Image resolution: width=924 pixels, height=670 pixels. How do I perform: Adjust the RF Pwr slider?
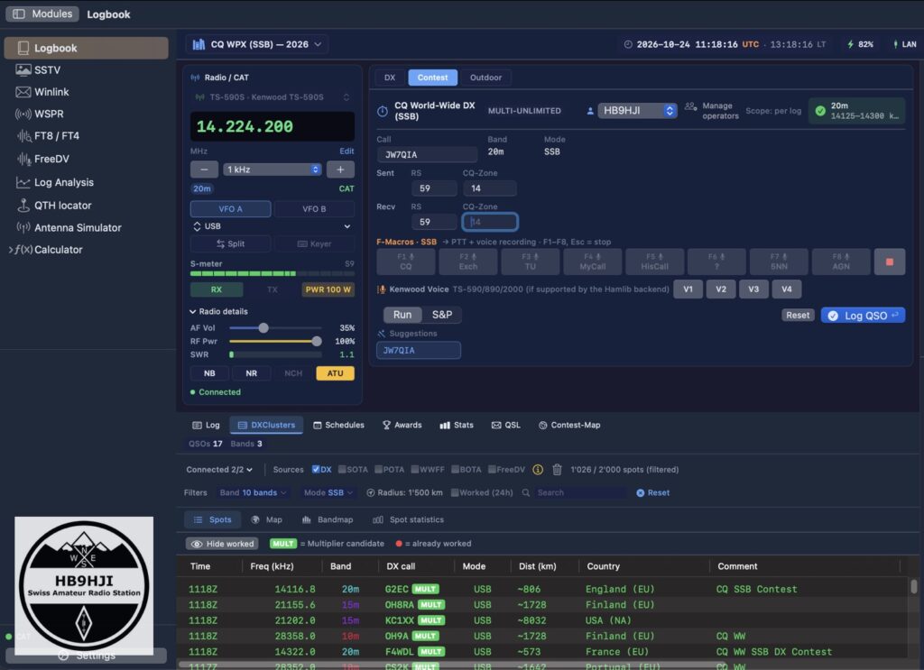pyautogui.click(x=274, y=342)
